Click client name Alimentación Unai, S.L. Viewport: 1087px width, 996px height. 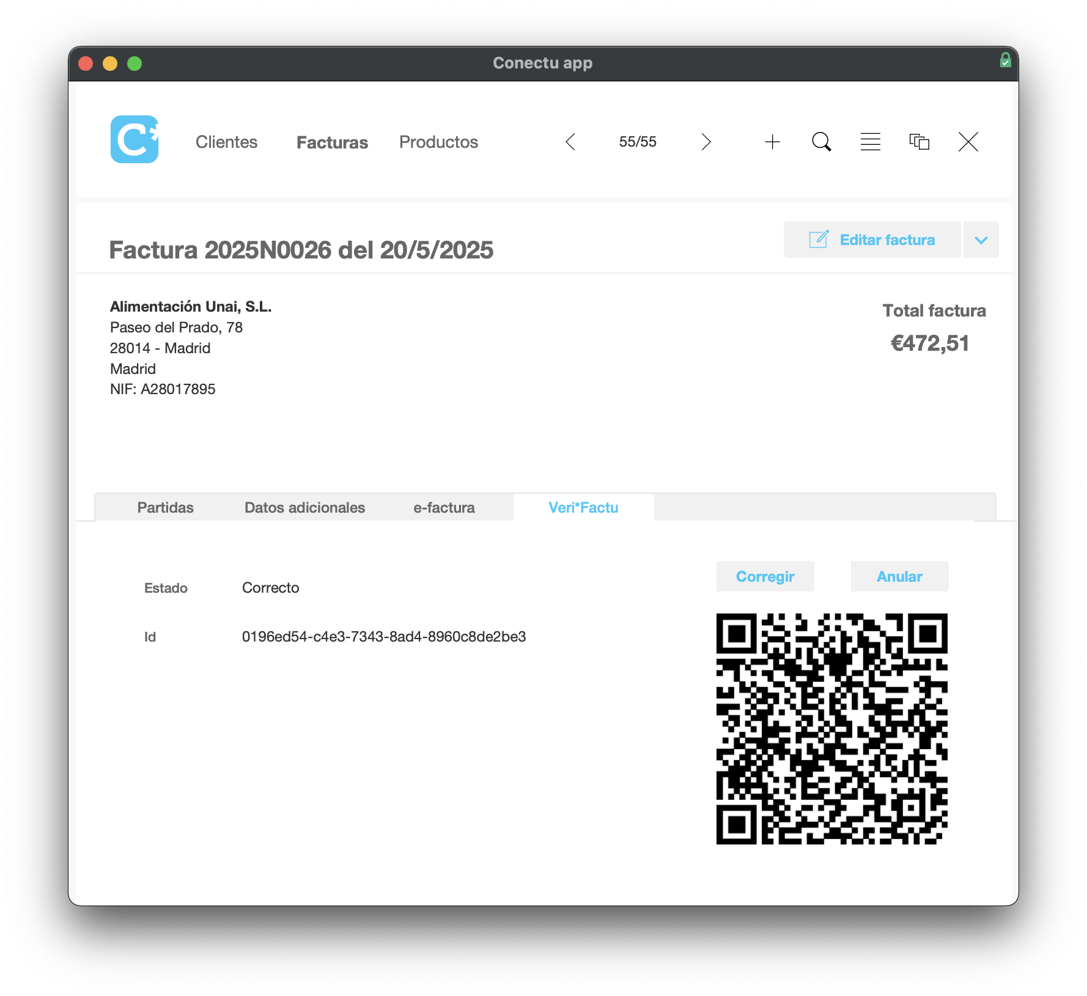coord(191,307)
